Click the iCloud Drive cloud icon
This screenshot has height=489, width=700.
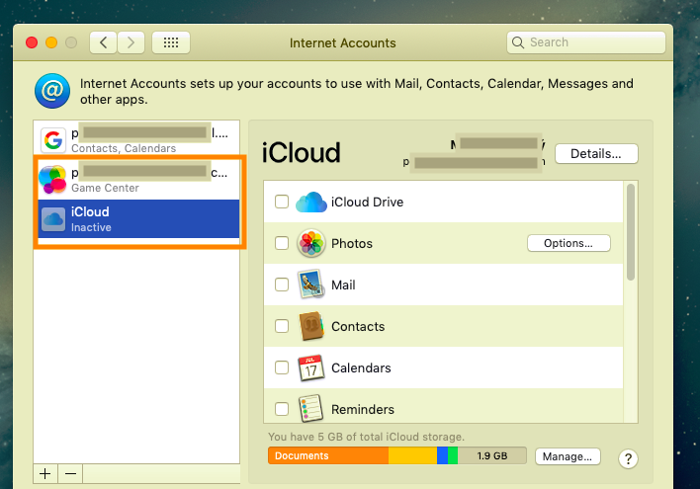(x=311, y=203)
